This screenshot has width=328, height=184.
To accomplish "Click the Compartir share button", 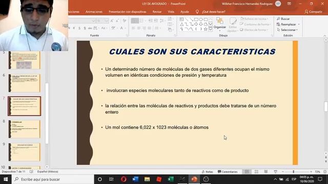I will [313, 12].
